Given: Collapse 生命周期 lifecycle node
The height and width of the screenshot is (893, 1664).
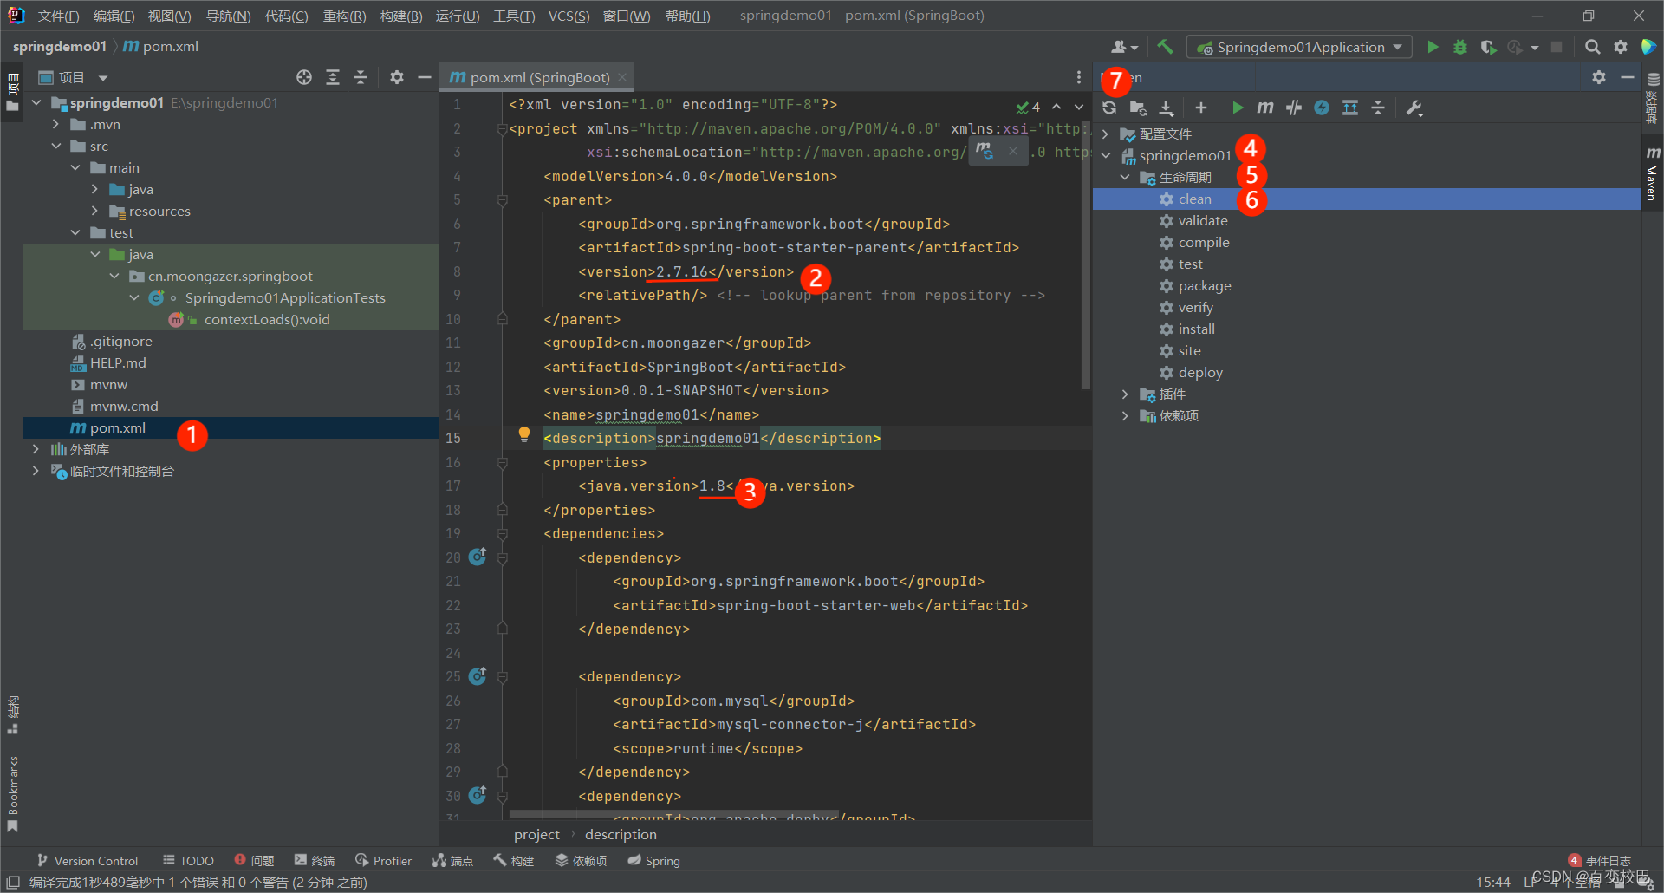Looking at the screenshot, I should pyautogui.click(x=1125, y=177).
